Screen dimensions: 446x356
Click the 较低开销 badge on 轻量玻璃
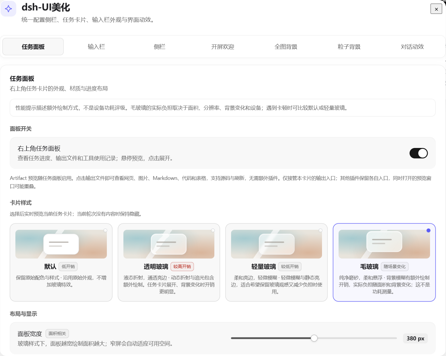(290, 267)
